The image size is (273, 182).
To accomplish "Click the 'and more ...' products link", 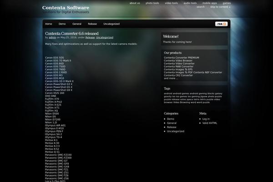I will click(171, 78).
